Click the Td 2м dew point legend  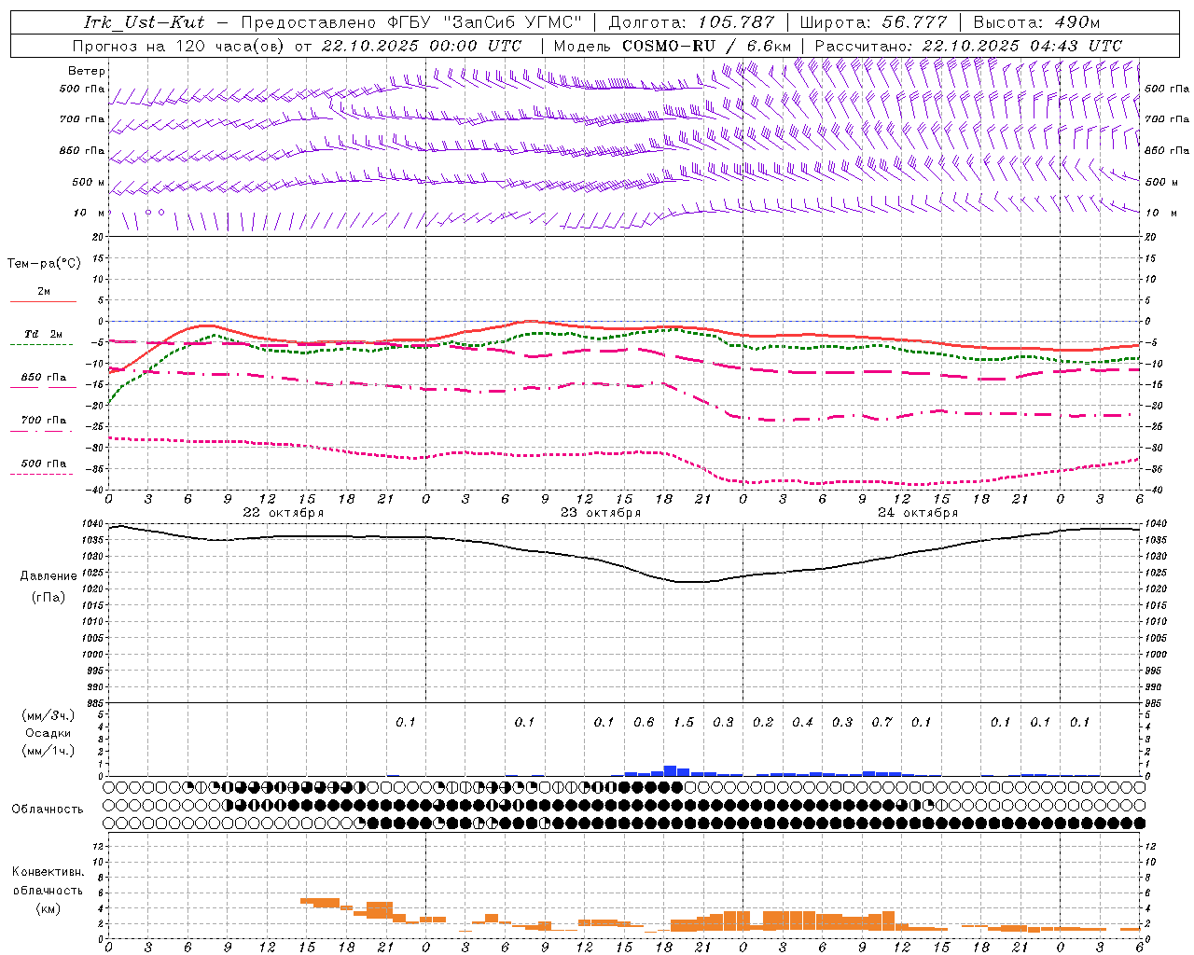[x=44, y=334]
